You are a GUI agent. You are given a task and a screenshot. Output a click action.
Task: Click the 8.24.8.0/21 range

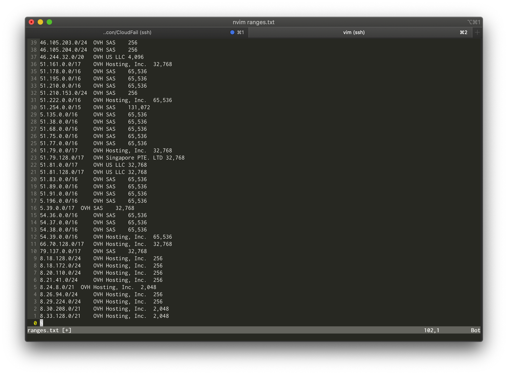(x=57, y=287)
